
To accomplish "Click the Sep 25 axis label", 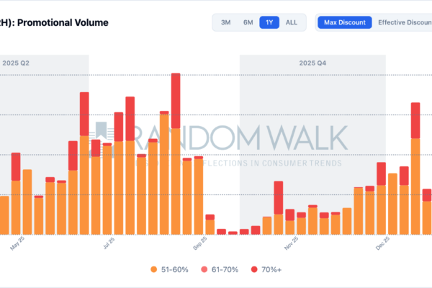I will 197,245.
